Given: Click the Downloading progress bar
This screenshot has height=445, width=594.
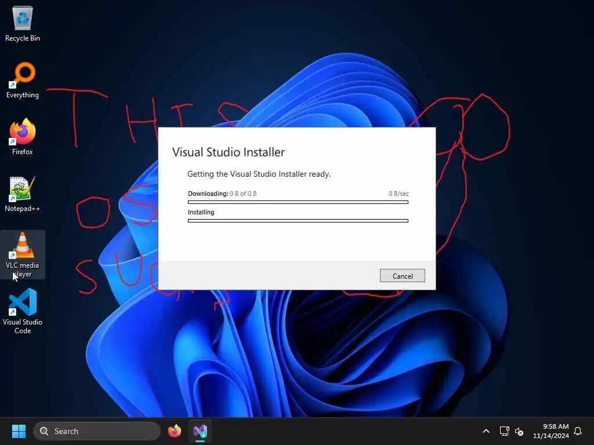Looking at the screenshot, I should (298, 202).
